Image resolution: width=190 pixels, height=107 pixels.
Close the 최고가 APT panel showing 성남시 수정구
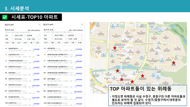(x=39, y=25)
